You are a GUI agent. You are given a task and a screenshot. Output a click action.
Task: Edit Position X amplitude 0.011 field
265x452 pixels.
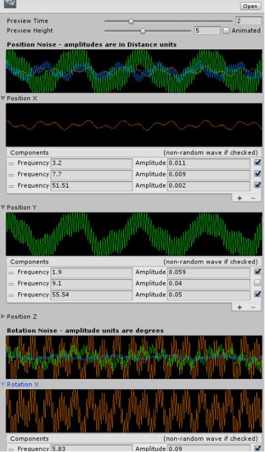[x=208, y=163]
